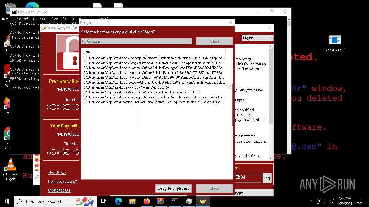Maximize the Command Prompt window

tap(271, 12)
